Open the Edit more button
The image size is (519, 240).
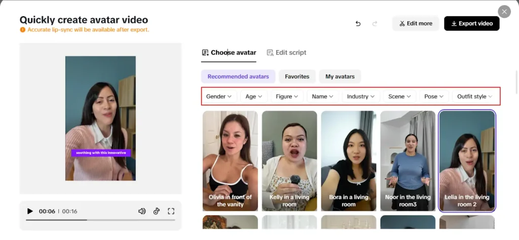[416, 23]
